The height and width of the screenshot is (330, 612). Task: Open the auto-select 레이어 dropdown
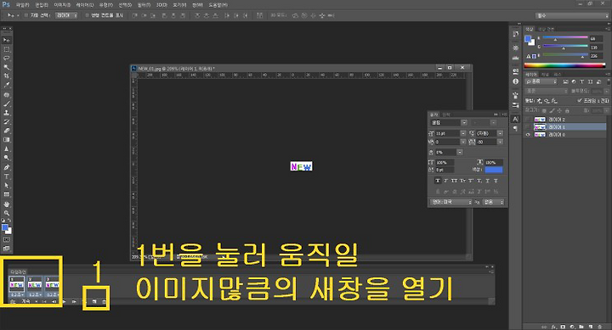pos(66,15)
